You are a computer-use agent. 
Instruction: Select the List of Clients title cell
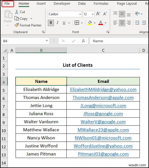(x=78, y=65)
